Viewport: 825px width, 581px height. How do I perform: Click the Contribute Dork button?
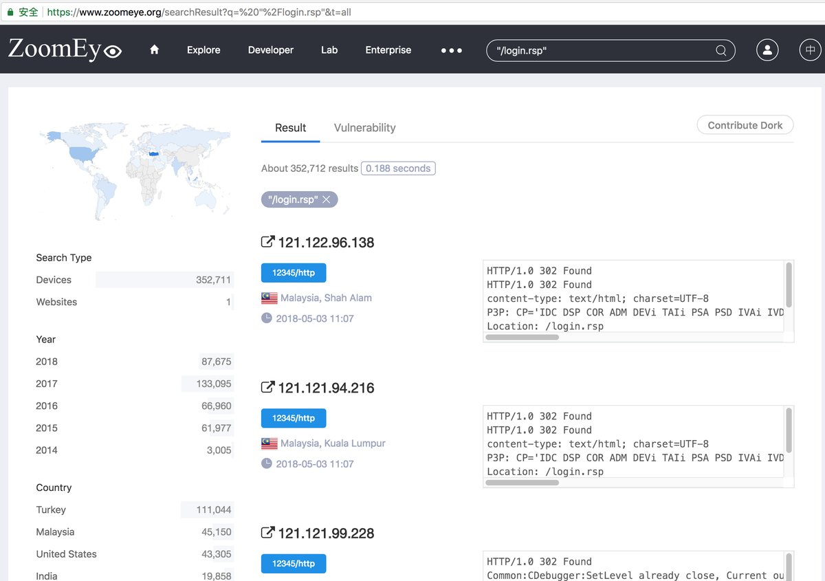[745, 125]
